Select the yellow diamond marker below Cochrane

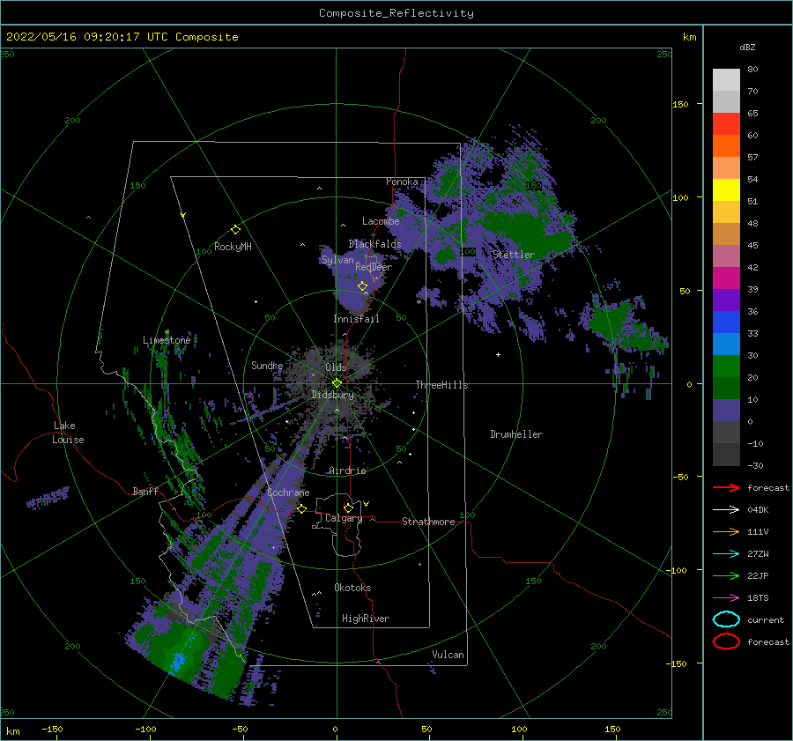point(302,508)
